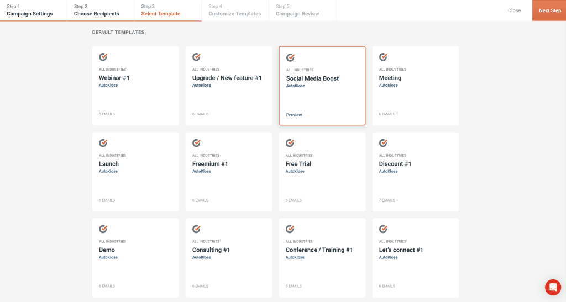Click the checkmark icon on Free Trial card

(290, 143)
